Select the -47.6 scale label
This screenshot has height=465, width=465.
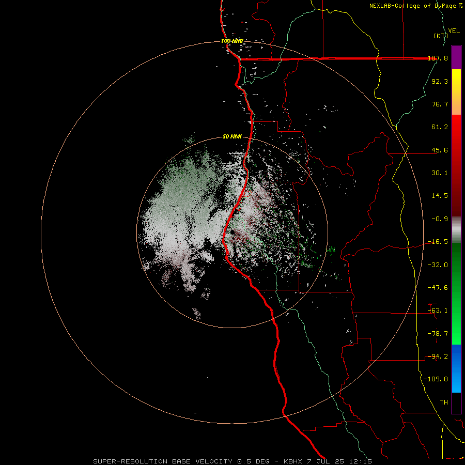[438, 288]
